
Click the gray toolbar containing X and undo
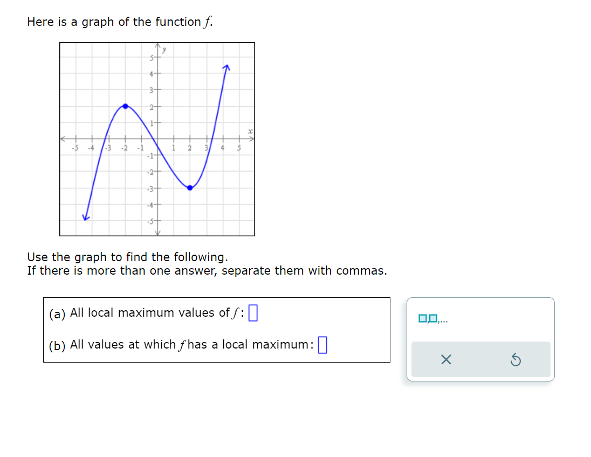click(480, 359)
